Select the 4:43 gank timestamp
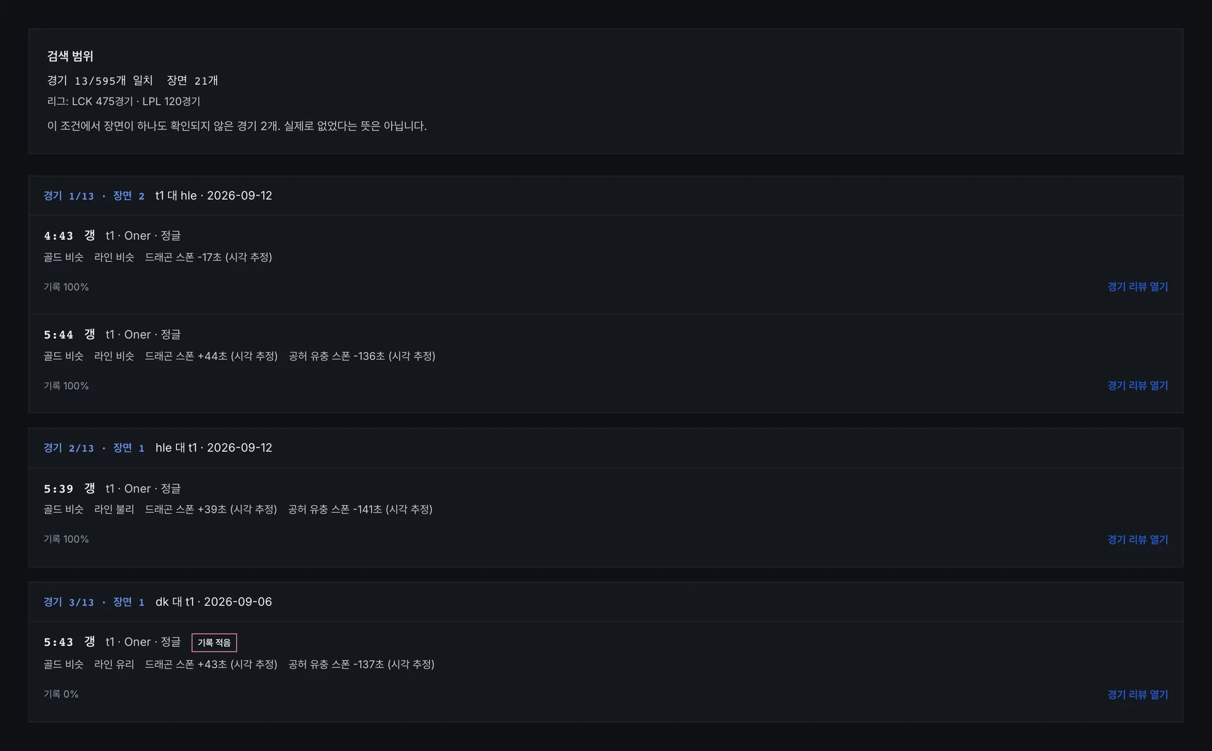This screenshot has height=751, width=1212. click(x=58, y=236)
